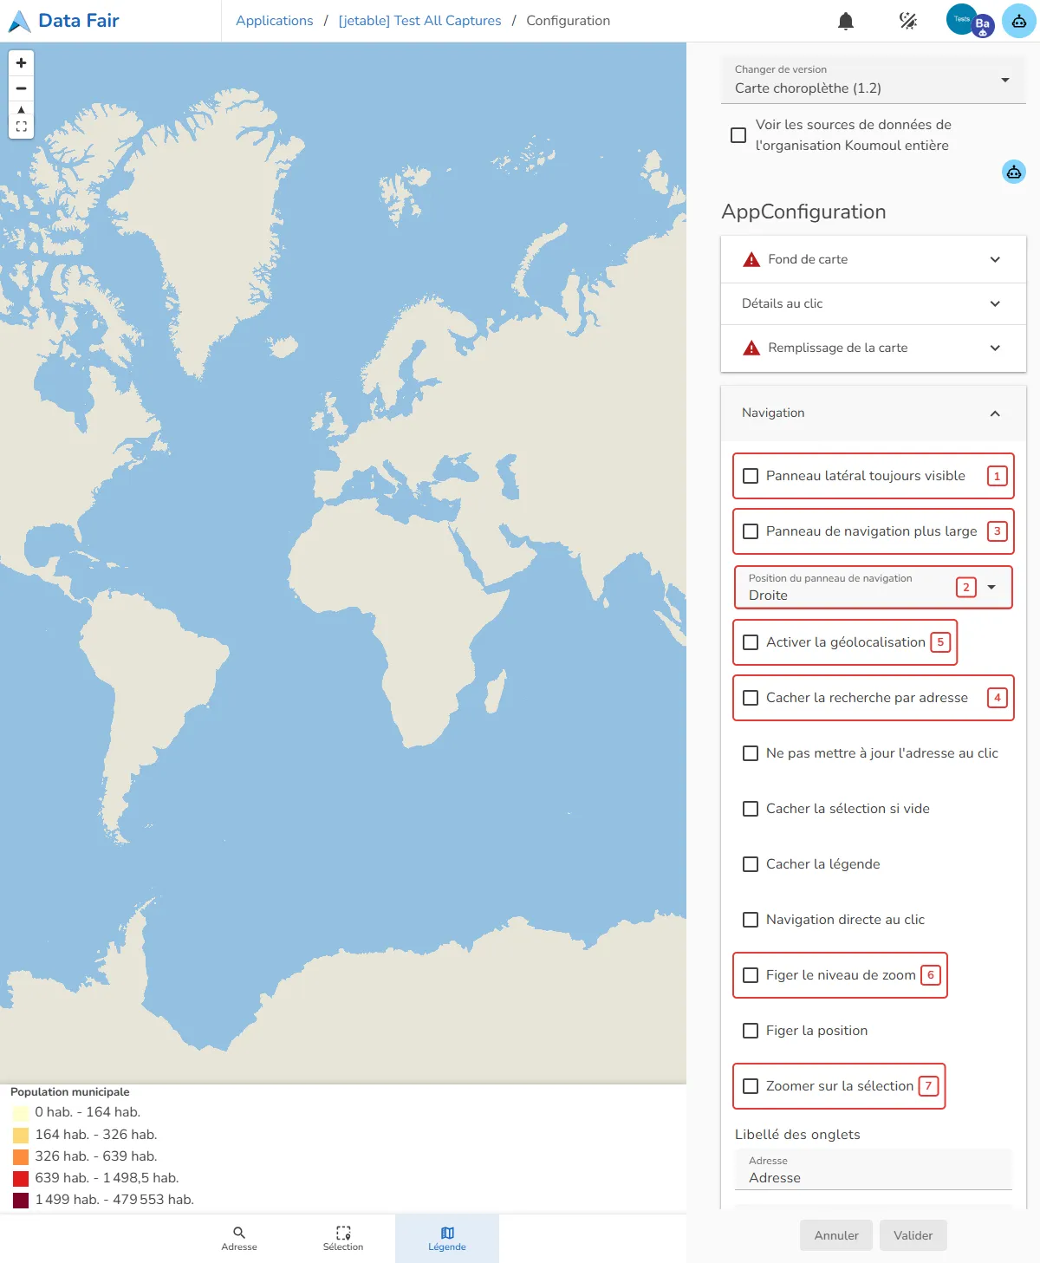Image resolution: width=1040 pixels, height=1263 pixels.
Task: Tick Figer la position
Action: (751, 1031)
